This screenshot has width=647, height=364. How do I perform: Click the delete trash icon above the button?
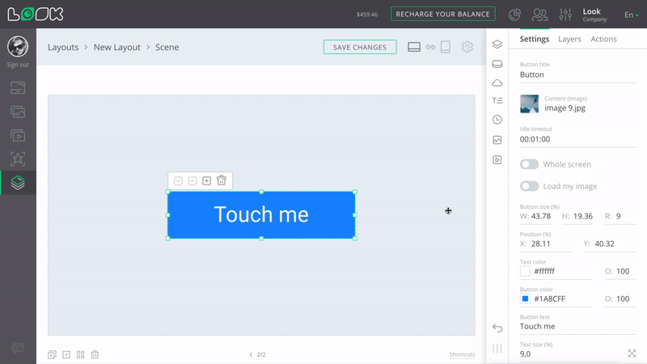(x=222, y=180)
